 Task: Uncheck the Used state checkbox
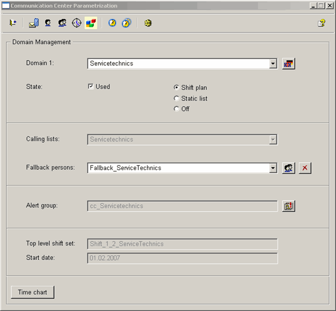(91, 87)
